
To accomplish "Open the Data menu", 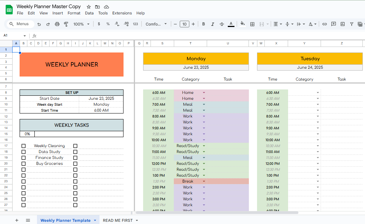I will coord(89,13).
